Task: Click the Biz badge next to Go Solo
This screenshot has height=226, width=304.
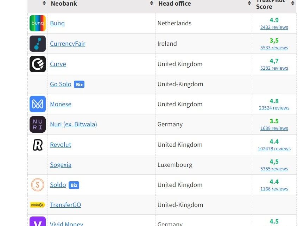Action: (x=79, y=84)
